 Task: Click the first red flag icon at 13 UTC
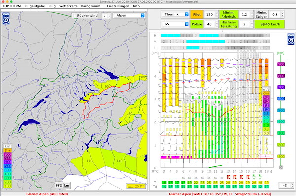[x=228, y=177]
